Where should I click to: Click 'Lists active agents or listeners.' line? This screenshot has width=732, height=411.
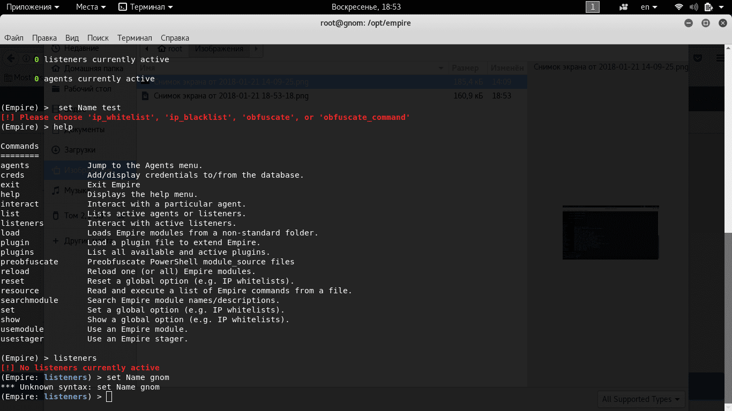tap(167, 214)
